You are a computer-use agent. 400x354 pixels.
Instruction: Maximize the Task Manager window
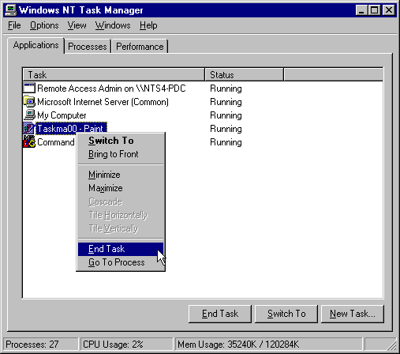point(374,10)
